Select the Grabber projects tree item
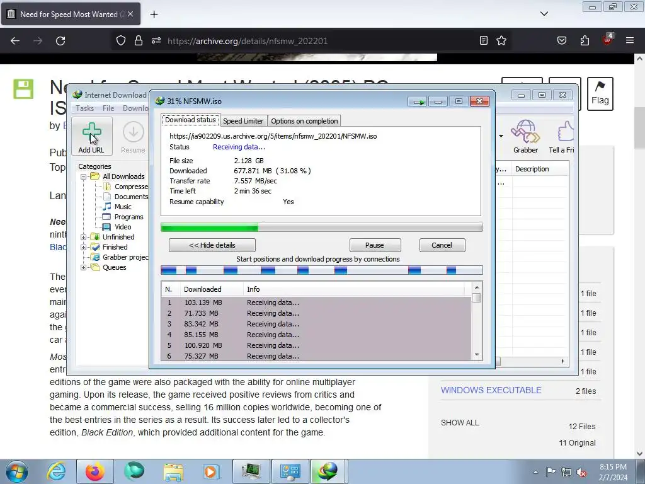The width and height of the screenshot is (645, 484). (x=120, y=257)
